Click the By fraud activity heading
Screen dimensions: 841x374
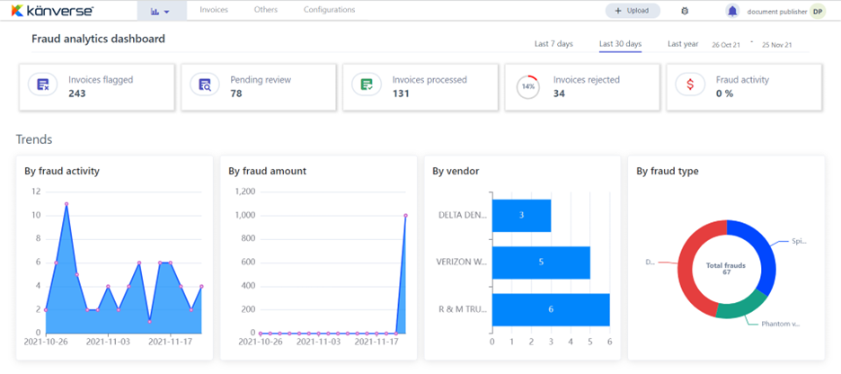click(x=62, y=171)
